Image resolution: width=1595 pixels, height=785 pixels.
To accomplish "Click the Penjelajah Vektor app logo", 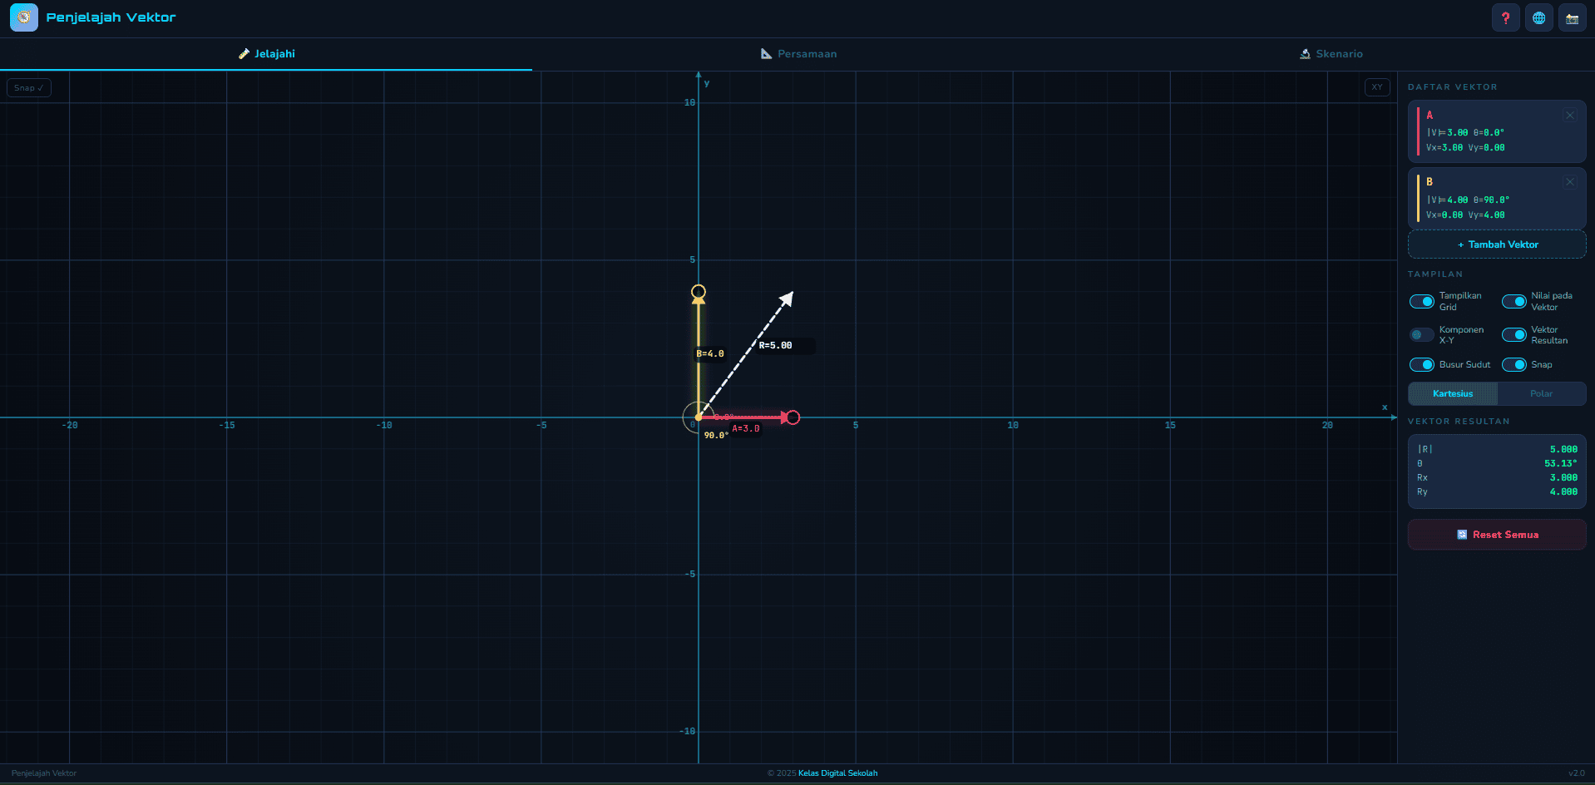I will point(24,17).
